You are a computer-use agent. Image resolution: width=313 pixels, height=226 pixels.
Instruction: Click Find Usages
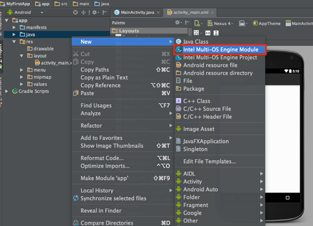[x=123, y=105]
